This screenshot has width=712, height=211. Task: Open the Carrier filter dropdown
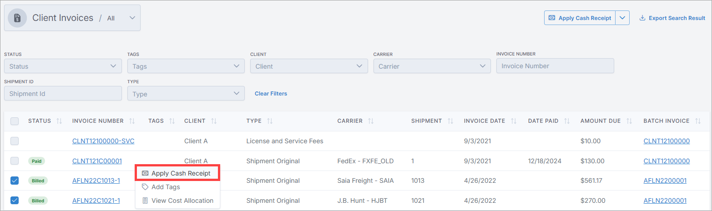pyautogui.click(x=432, y=66)
